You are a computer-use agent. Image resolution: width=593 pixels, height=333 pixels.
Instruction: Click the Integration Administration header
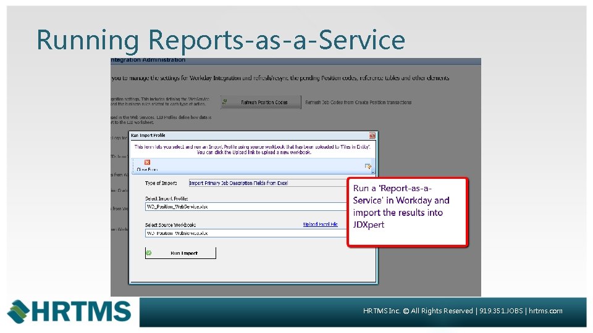coord(148,60)
